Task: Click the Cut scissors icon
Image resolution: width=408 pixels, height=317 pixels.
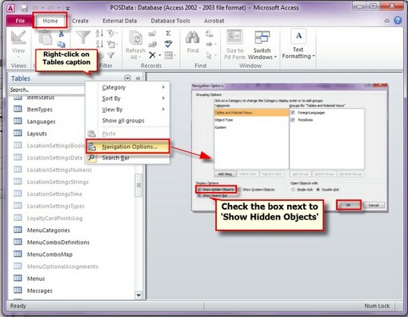Action: point(62,34)
